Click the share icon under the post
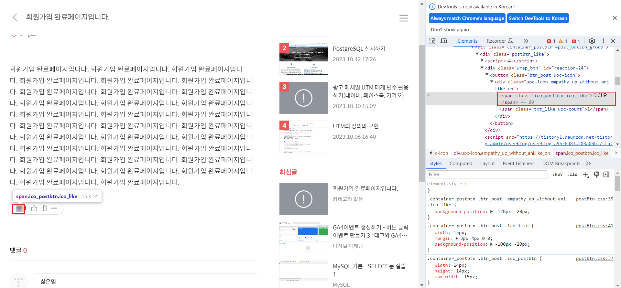Screen dimensions: 621x288 point(34,208)
